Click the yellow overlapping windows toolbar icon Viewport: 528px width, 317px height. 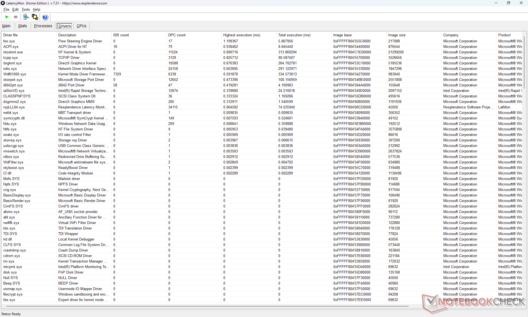pyautogui.click(x=35, y=17)
